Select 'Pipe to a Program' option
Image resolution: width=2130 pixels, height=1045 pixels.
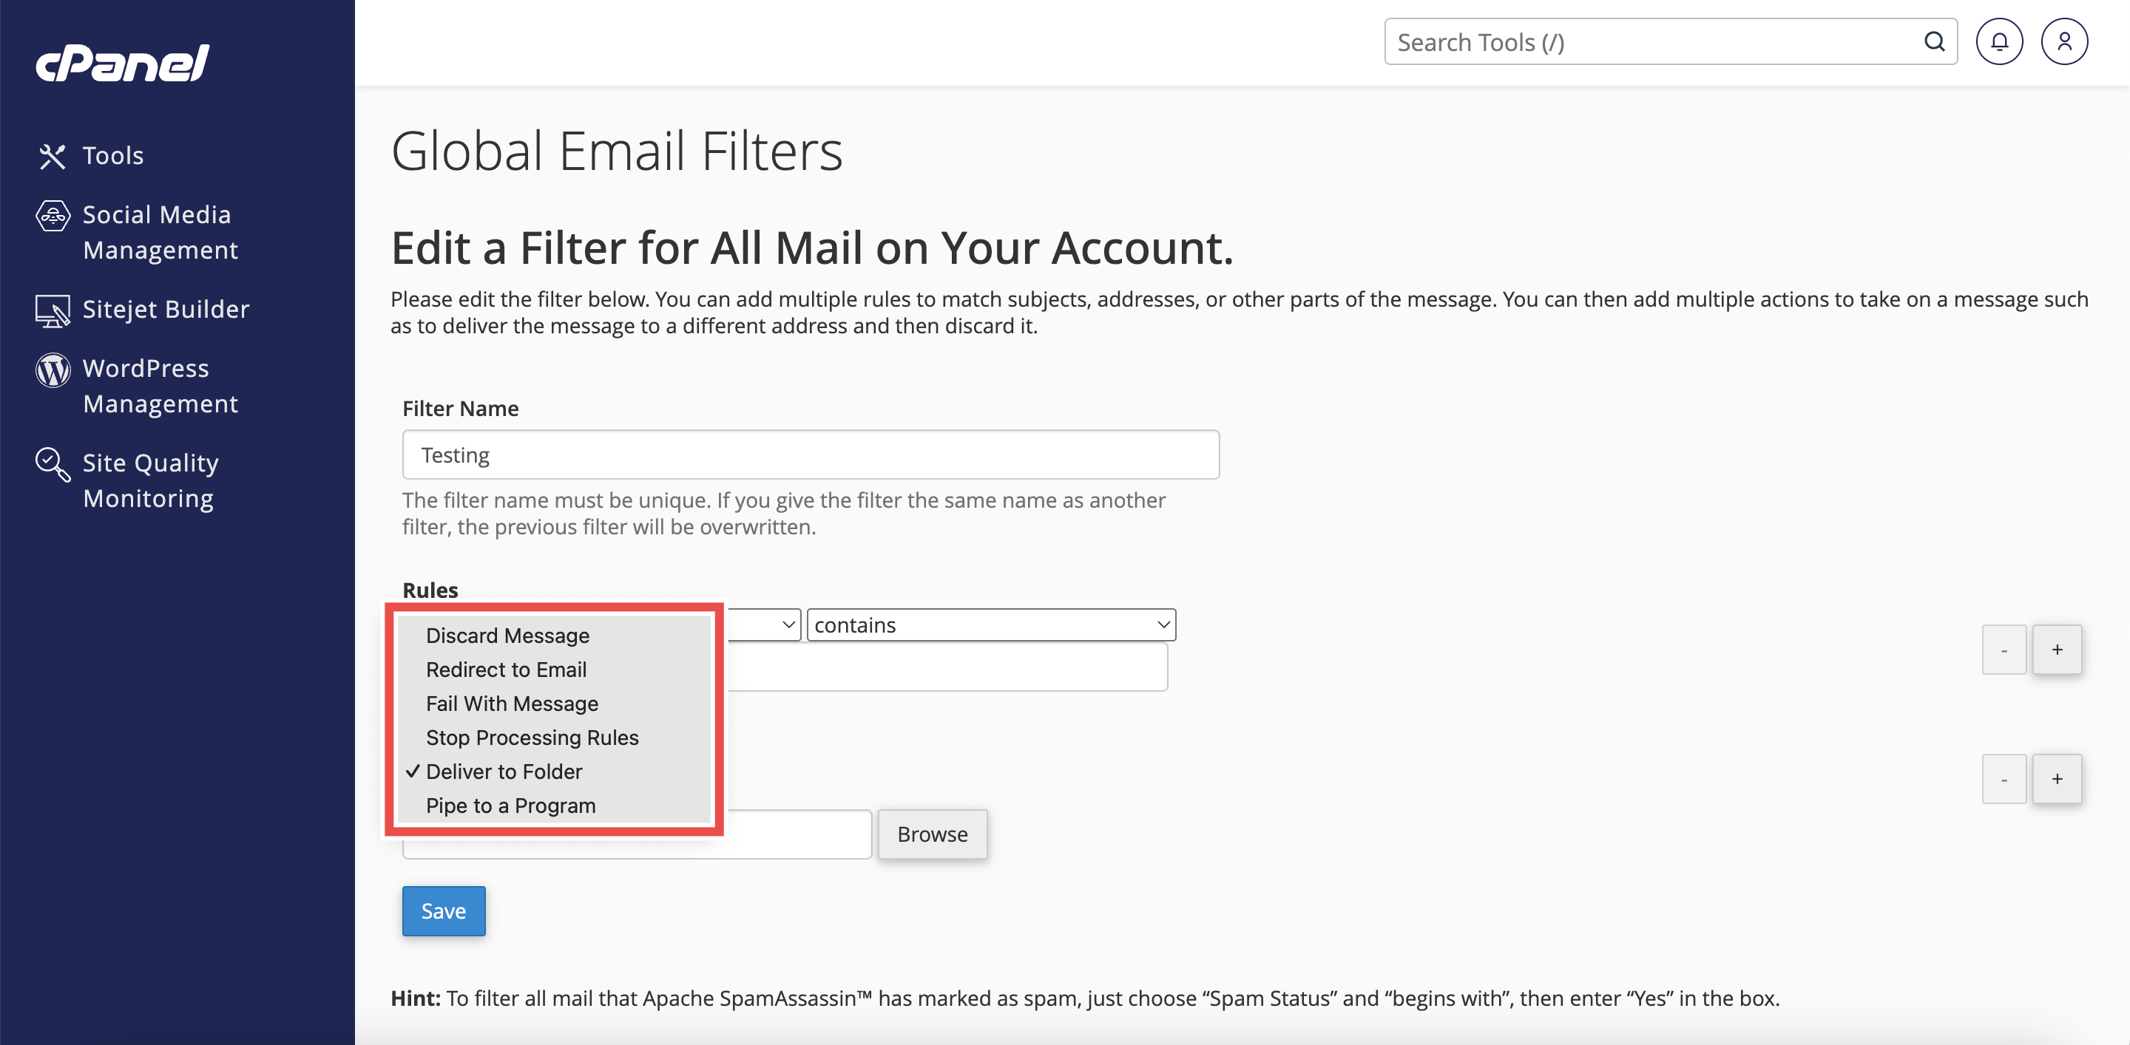(x=510, y=806)
